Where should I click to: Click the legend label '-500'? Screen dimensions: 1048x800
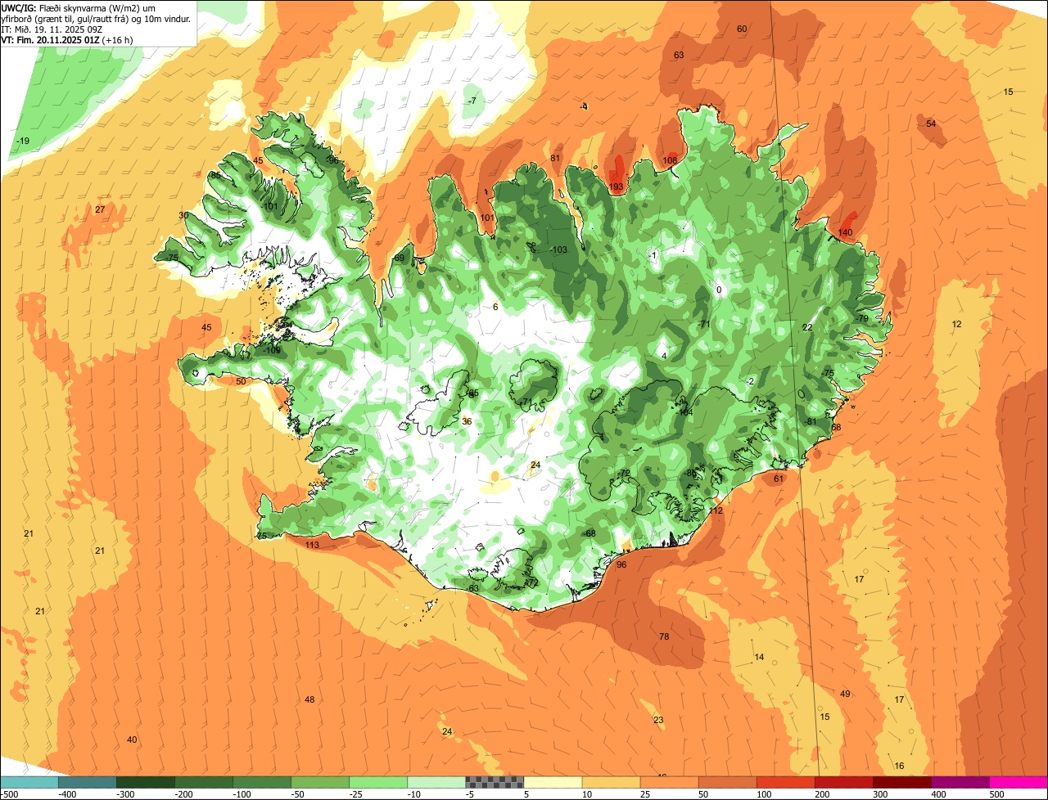coord(9,794)
